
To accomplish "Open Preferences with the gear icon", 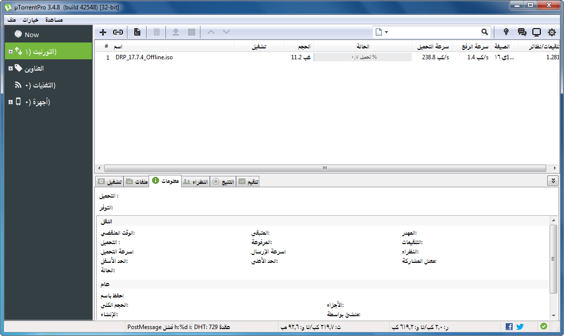I will pyautogui.click(x=552, y=32).
